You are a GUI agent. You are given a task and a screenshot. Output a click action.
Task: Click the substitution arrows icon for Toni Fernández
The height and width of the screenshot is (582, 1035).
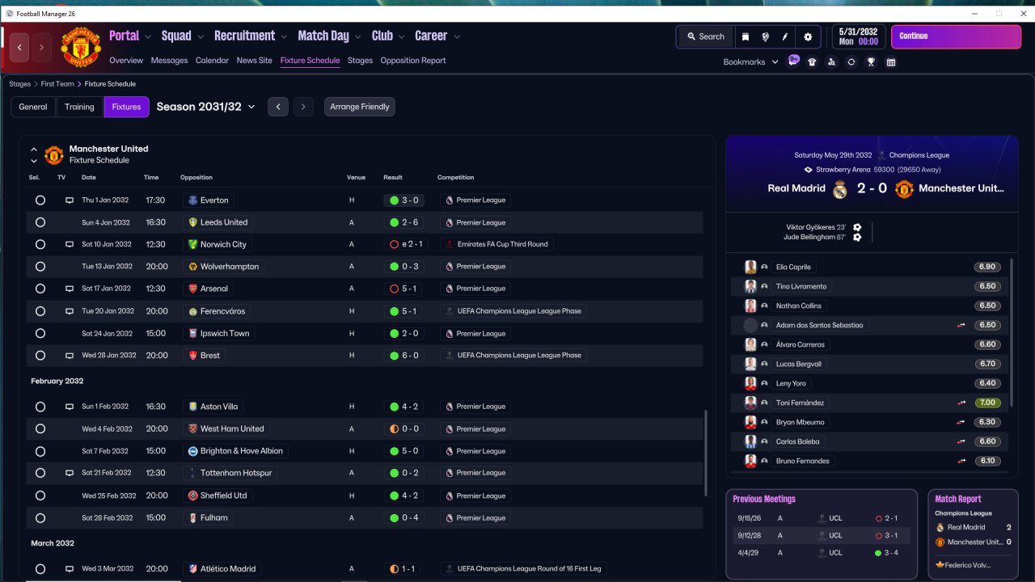coord(961,403)
